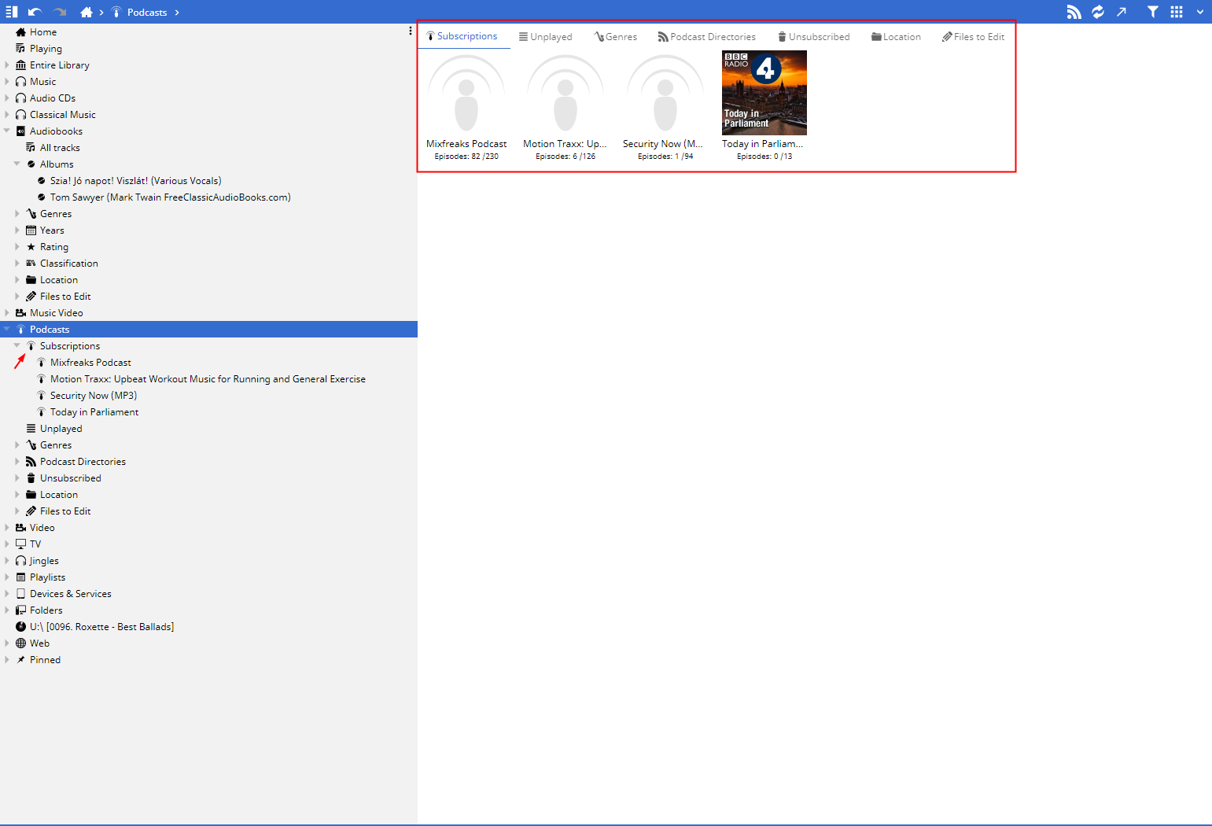Expand the Playlists tree node
This screenshot has width=1212, height=826.
(7, 577)
